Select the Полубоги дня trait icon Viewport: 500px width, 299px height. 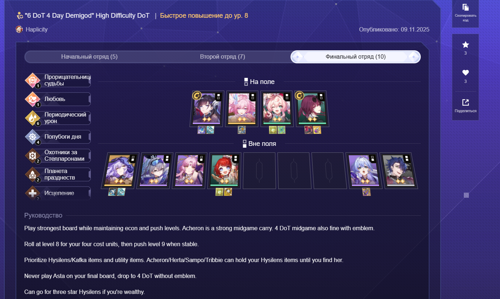(32, 137)
